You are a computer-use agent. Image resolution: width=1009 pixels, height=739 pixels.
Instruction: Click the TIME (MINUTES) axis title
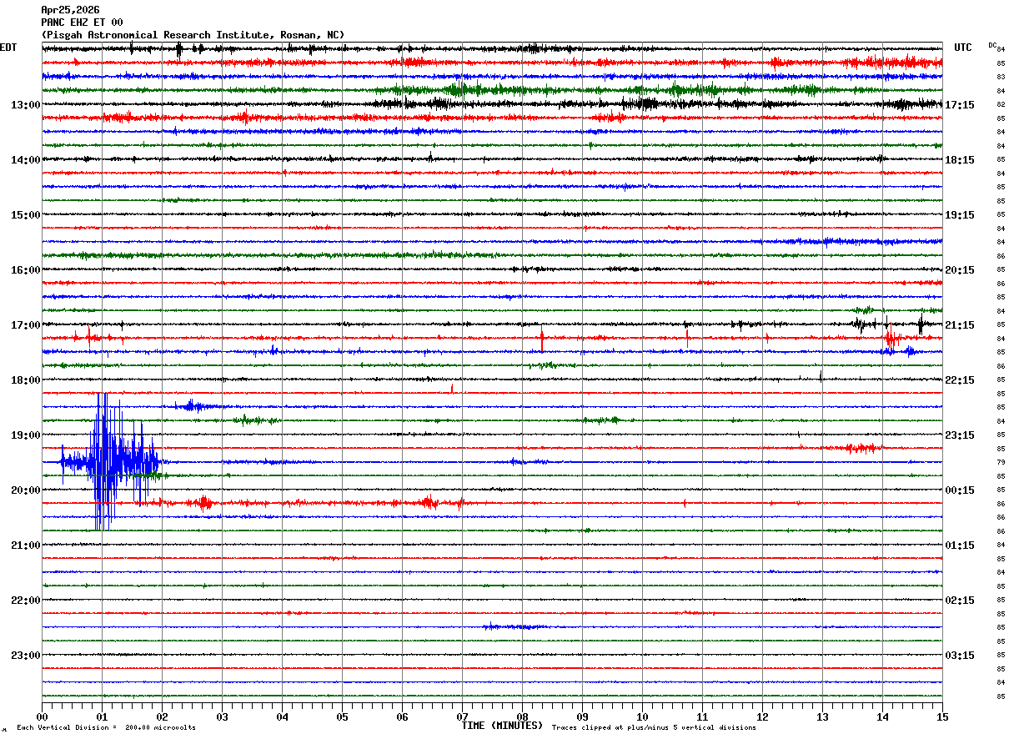click(502, 726)
